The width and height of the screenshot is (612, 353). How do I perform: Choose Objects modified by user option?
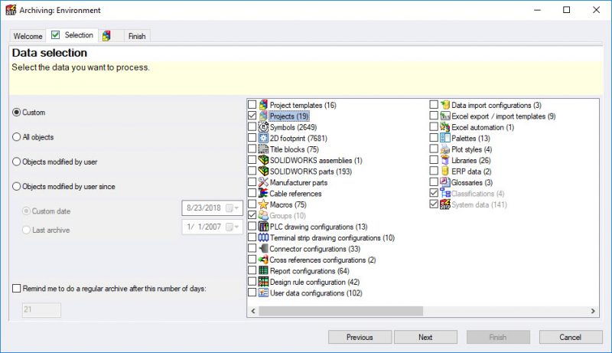tap(16, 162)
